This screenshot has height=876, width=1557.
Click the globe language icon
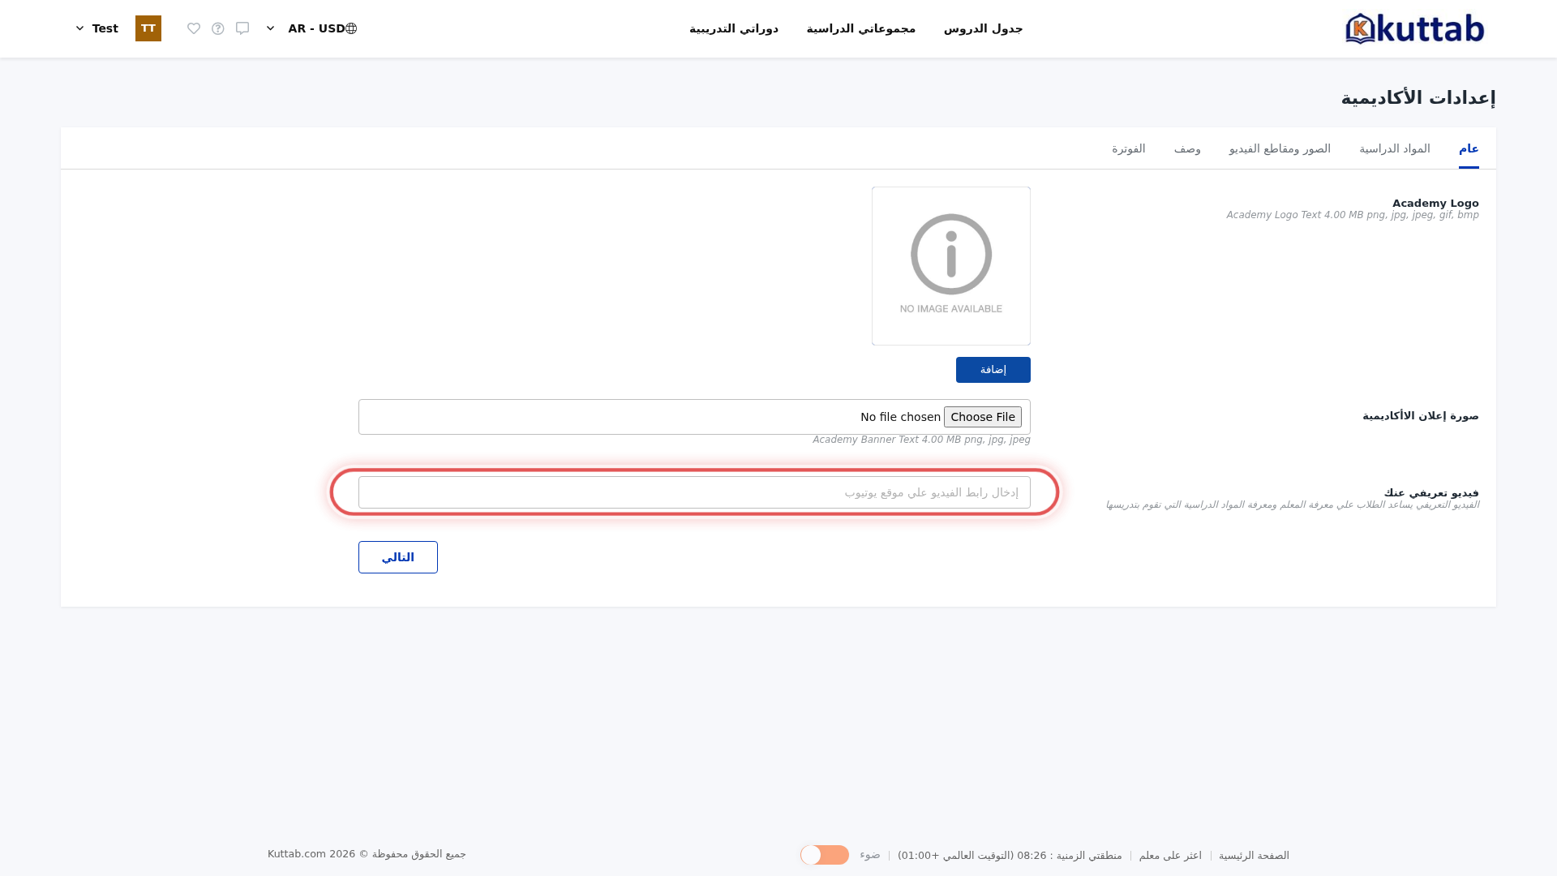pyautogui.click(x=351, y=28)
